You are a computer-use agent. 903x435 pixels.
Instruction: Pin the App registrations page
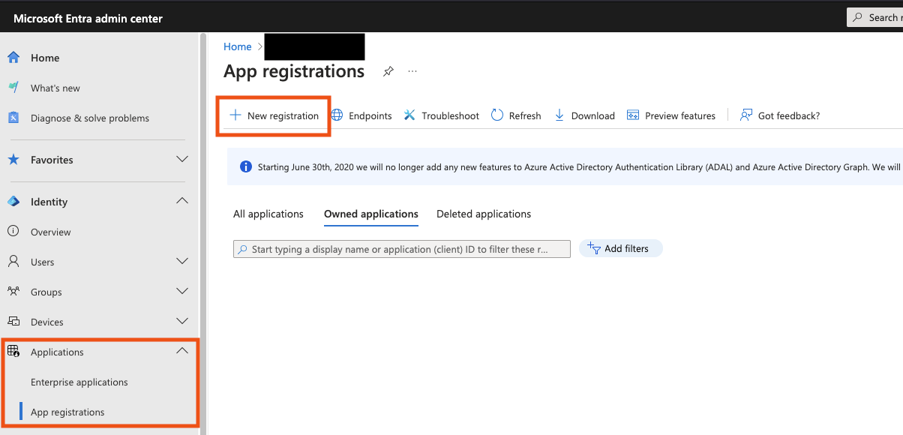(388, 71)
